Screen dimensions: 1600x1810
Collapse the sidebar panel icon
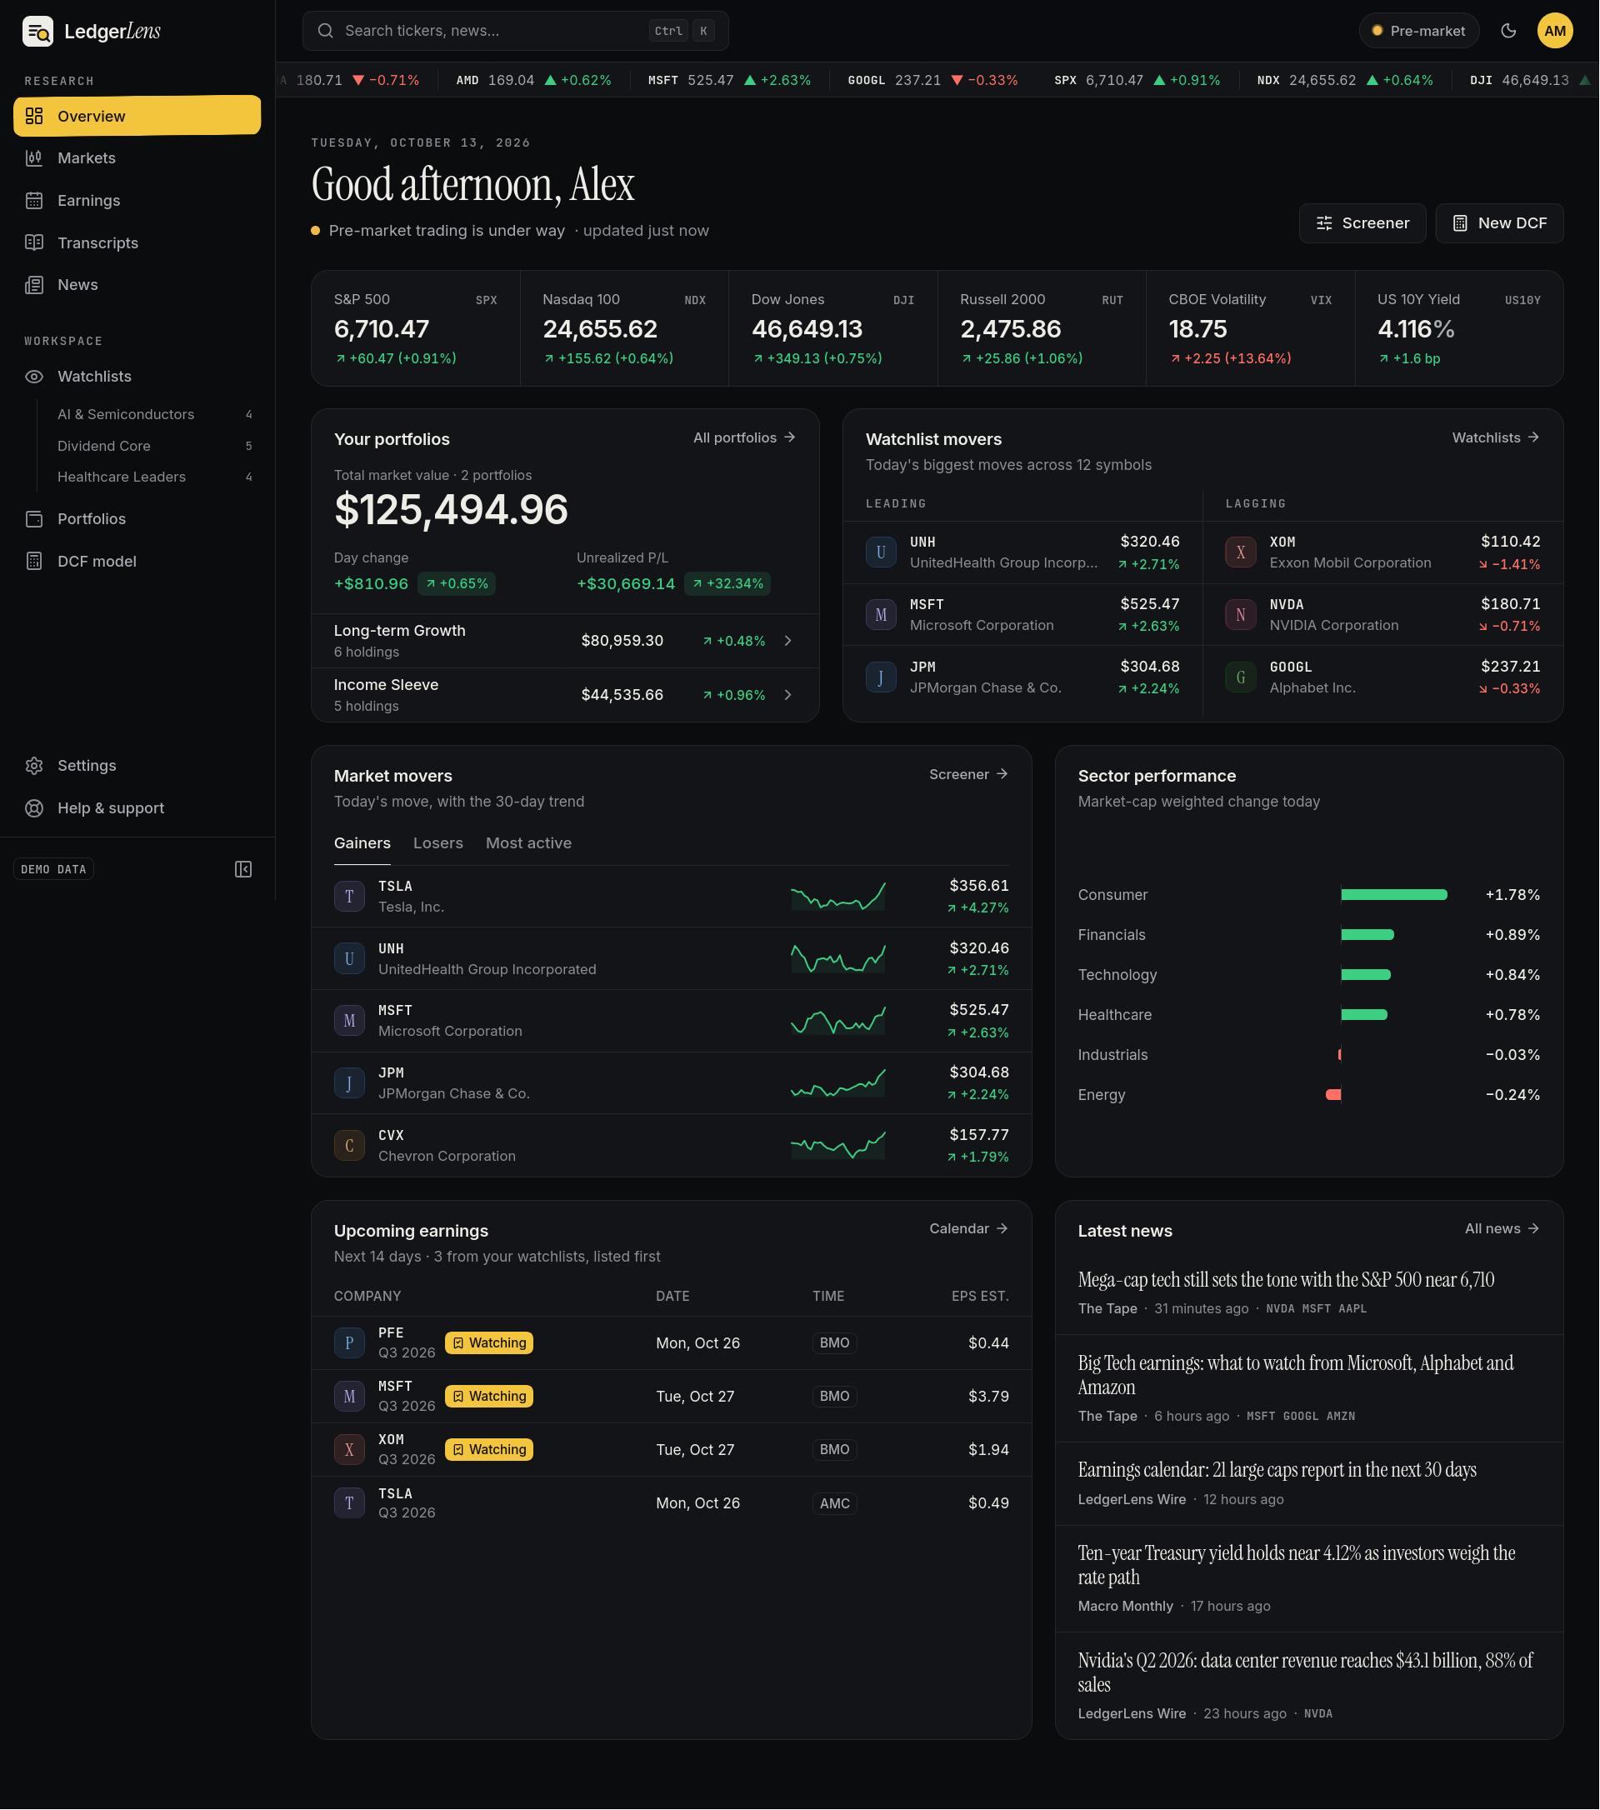(x=243, y=869)
